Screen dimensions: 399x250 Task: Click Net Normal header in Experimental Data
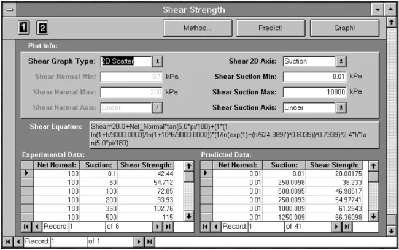pos(56,165)
